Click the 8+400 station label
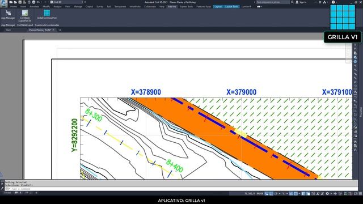 click(x=175, y=166)
